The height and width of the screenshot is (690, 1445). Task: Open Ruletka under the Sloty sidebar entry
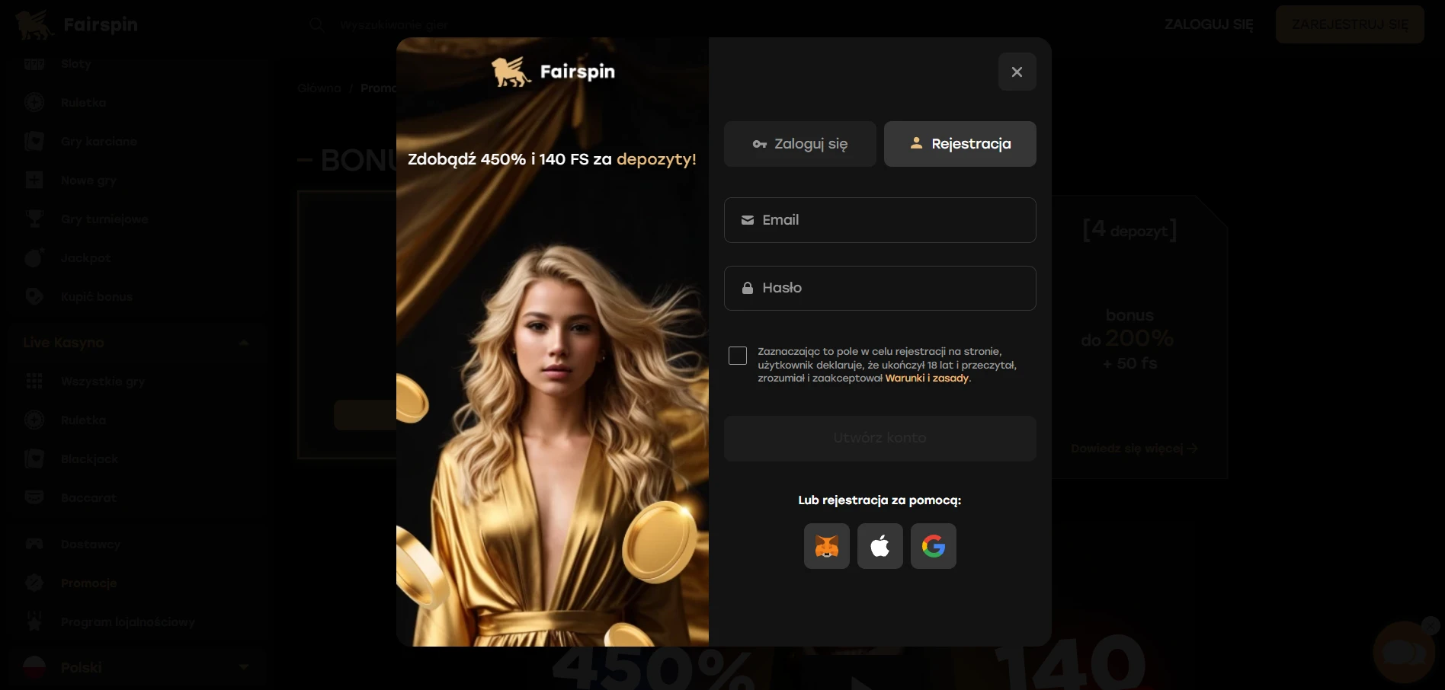[84, 103]
